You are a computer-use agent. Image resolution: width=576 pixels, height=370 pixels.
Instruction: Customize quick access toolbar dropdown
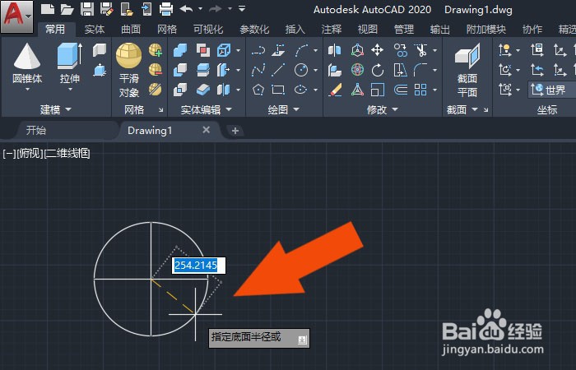[x=242, y=8]
